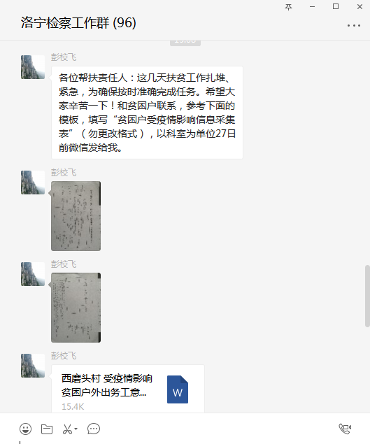370x444 pixels.
Task: Click the scissors screenshot tool
Action: pyautogui.click(x=67, y=429)
